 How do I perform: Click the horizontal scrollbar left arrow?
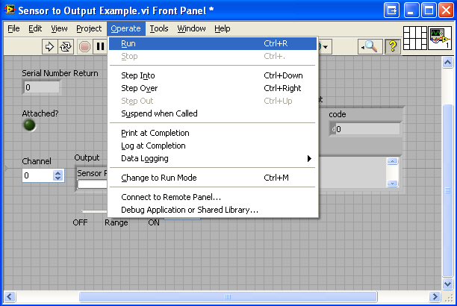(9, 297)
